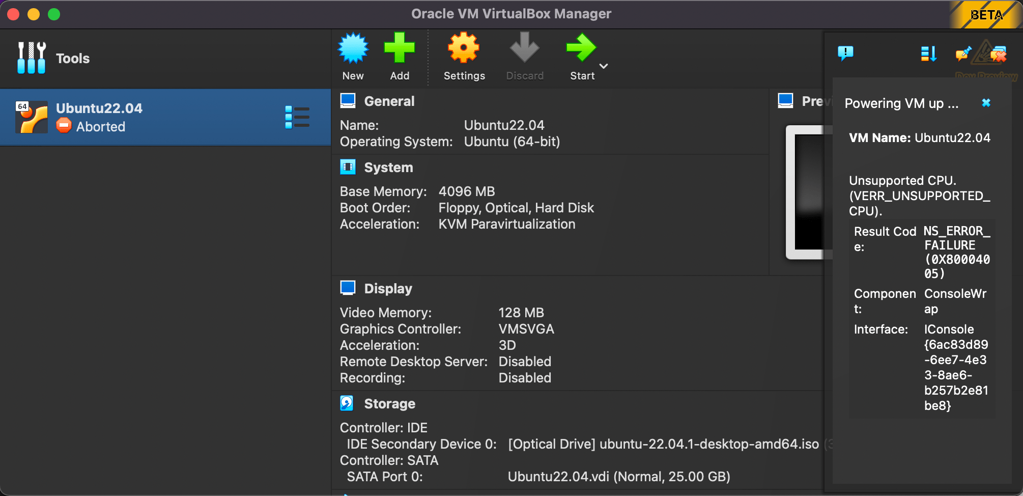Start the VM with the green arrow
The image size is (1023, 496).
pos(581,48)
